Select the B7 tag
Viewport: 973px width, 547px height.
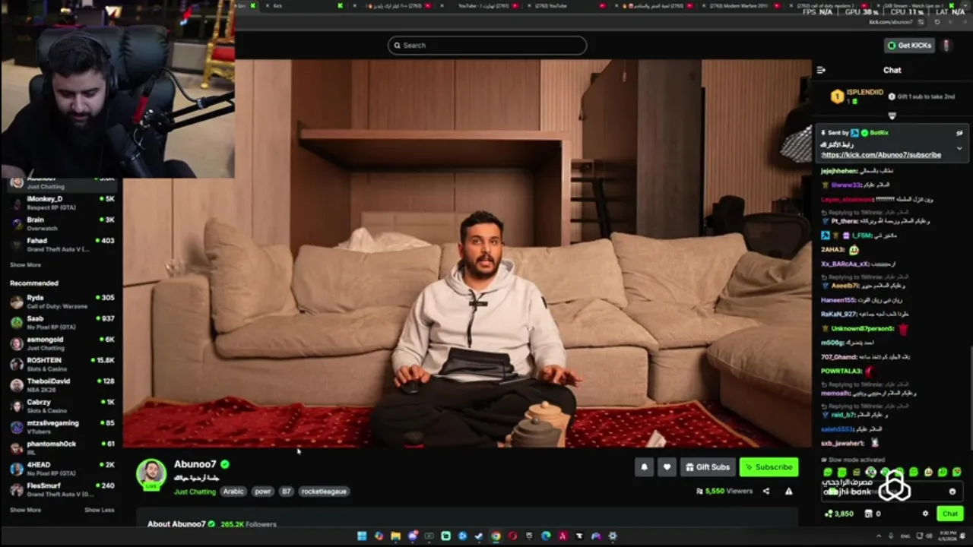coord(287,492)
